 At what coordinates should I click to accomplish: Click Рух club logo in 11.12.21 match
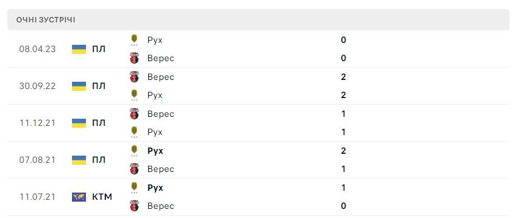click(134, 132)
